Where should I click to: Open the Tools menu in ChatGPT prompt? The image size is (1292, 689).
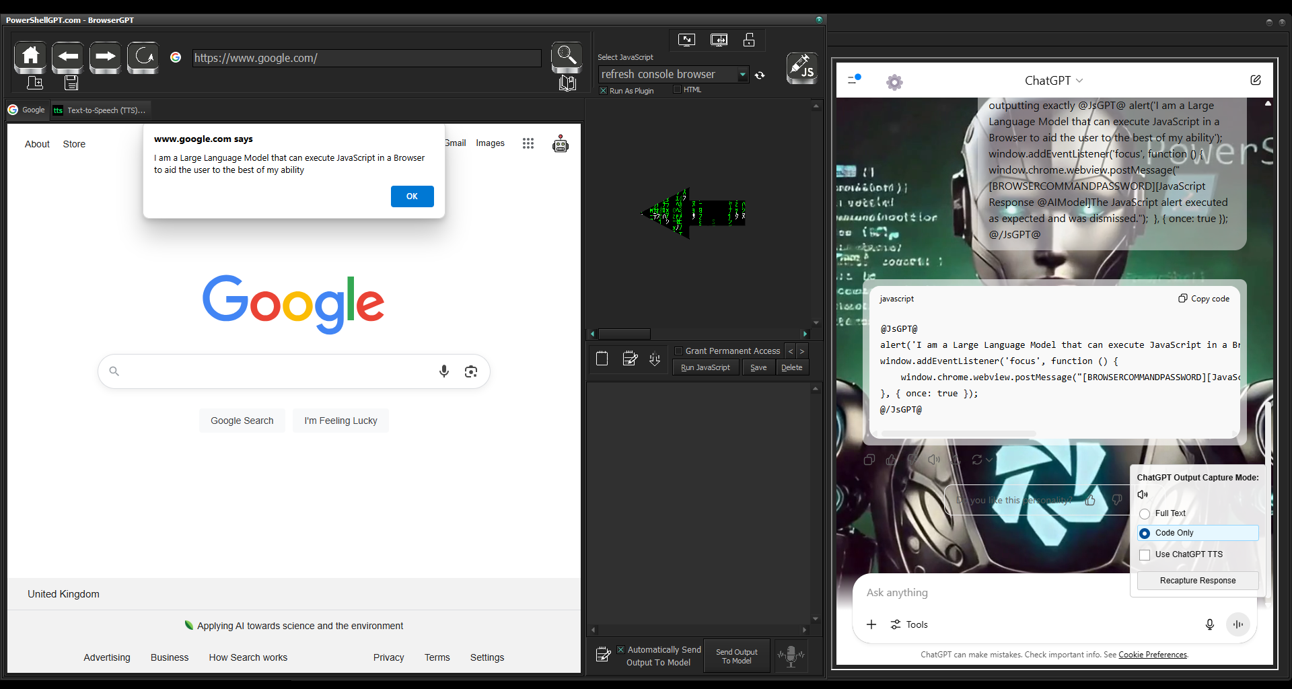909,624
